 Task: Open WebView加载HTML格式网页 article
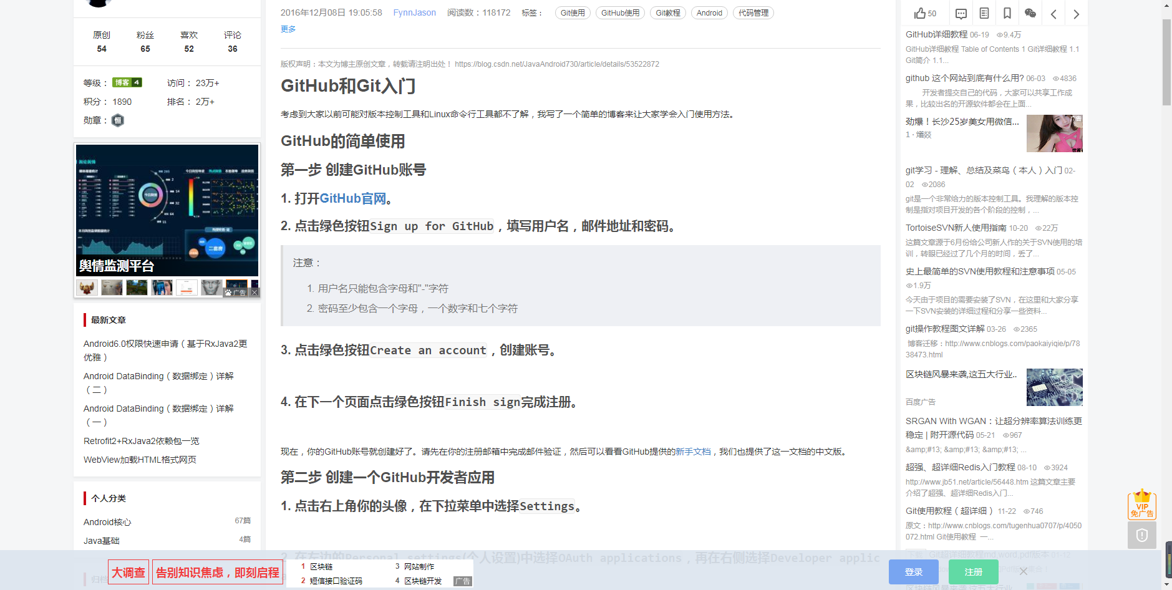point(140,460)
